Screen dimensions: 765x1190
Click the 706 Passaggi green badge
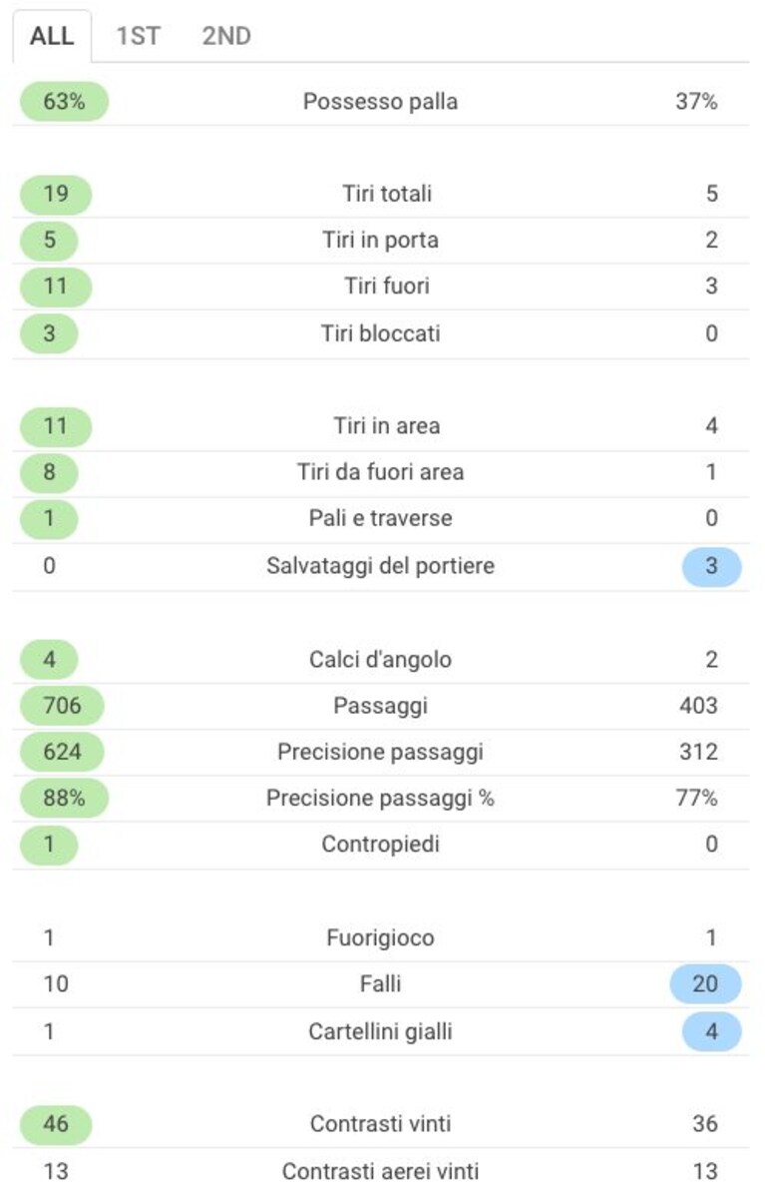point(62,706)
